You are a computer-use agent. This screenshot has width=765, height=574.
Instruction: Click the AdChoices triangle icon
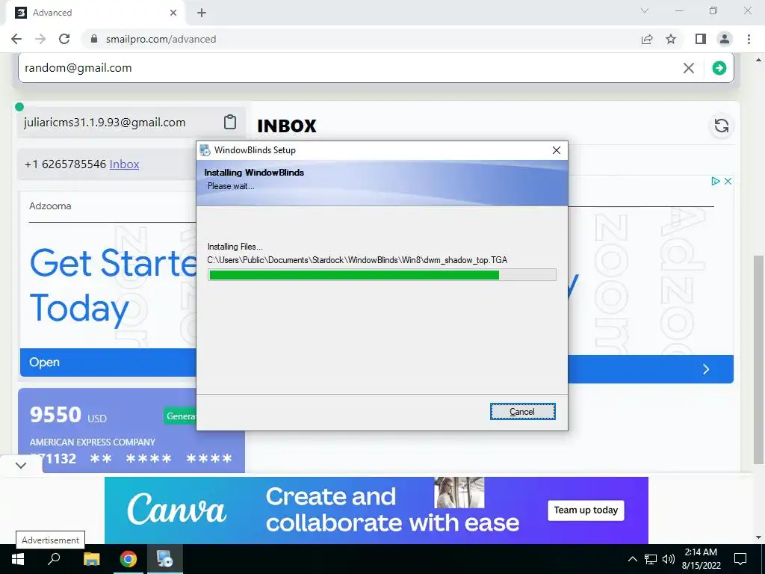715,181
